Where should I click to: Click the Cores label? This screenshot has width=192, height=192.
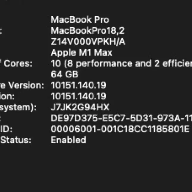pos(18,63)
